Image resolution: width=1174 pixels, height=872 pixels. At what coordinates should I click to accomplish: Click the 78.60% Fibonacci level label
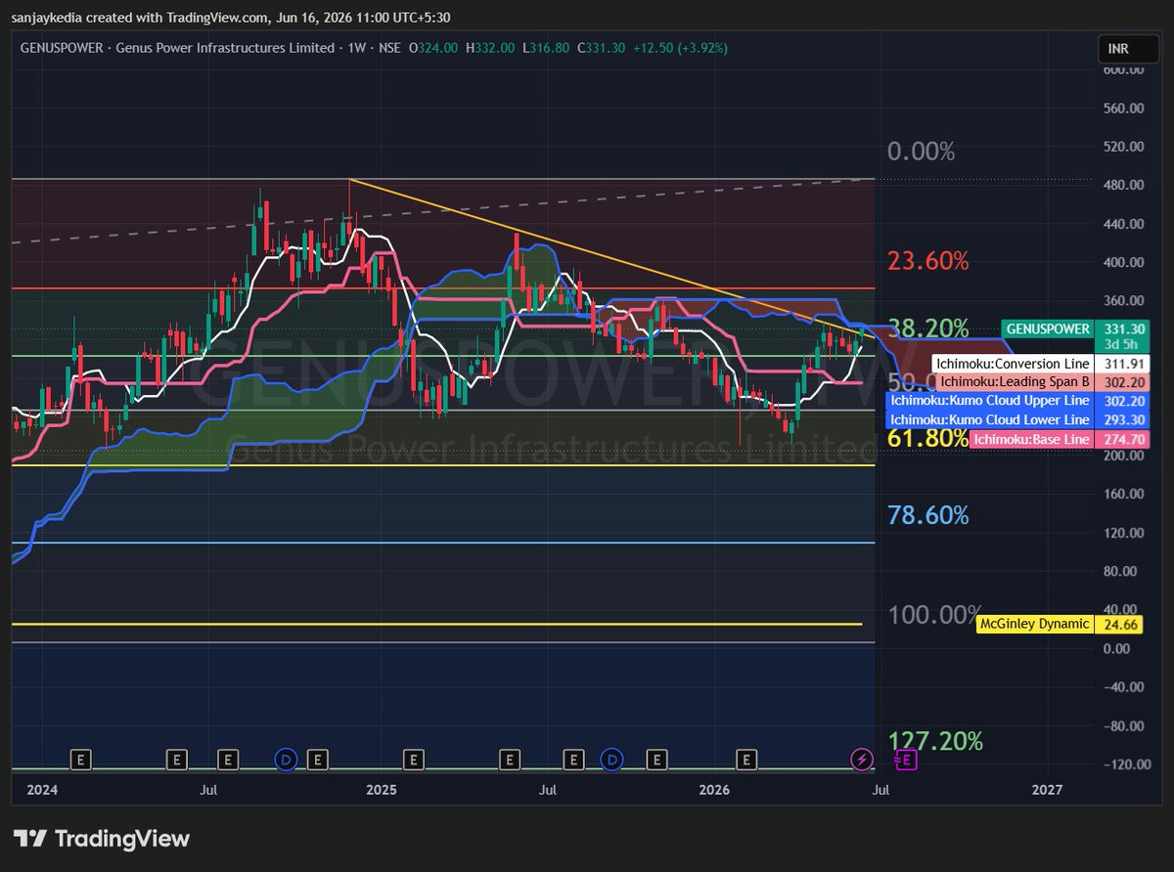(x=927, y=515)
